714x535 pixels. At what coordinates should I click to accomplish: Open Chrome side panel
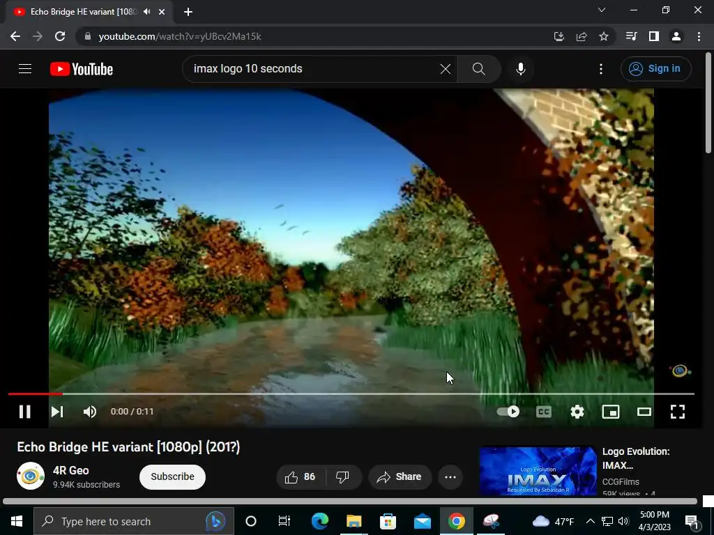point(654,36)
